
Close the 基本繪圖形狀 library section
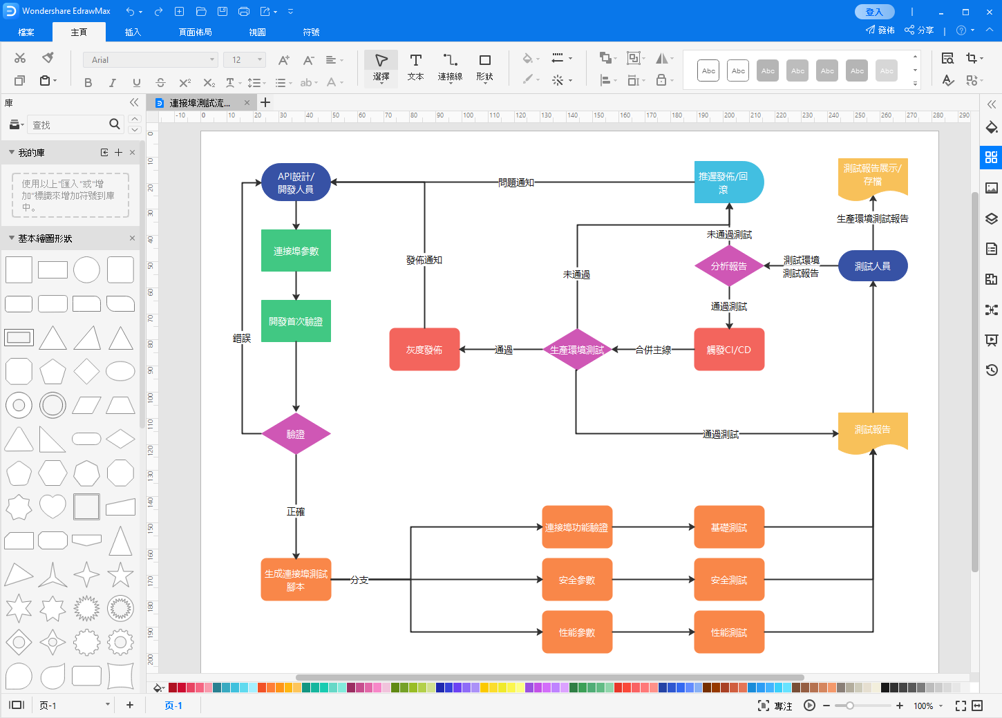pyautogui.click(x=132, y=238)
